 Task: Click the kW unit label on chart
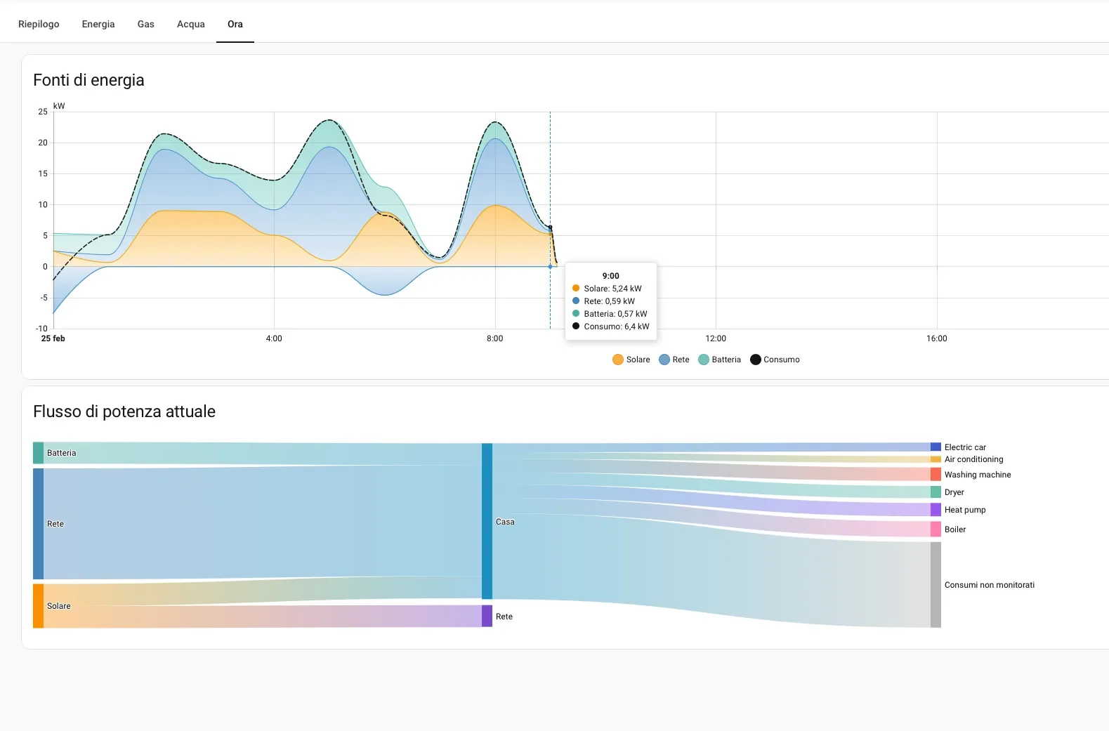[59, 106]
